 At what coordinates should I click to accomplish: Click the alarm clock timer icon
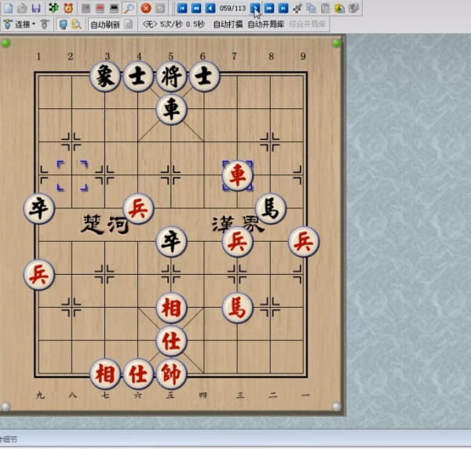tap(68, 8)
